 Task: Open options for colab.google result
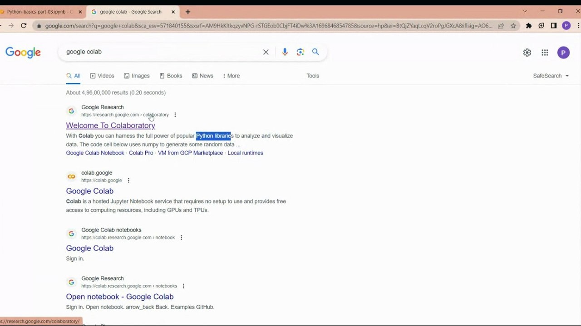coord(128,180)
